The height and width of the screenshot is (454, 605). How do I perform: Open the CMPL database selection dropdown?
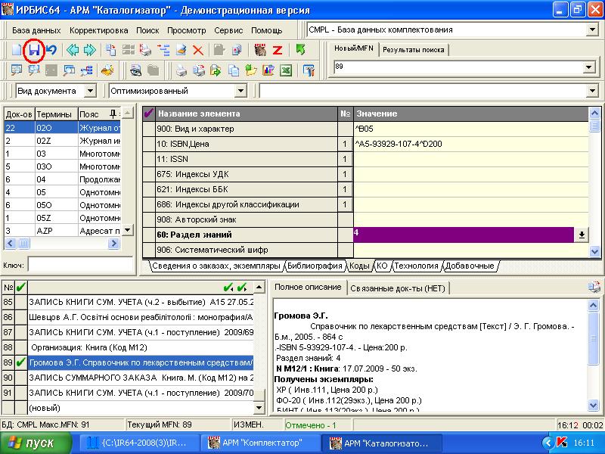point(591,30)
